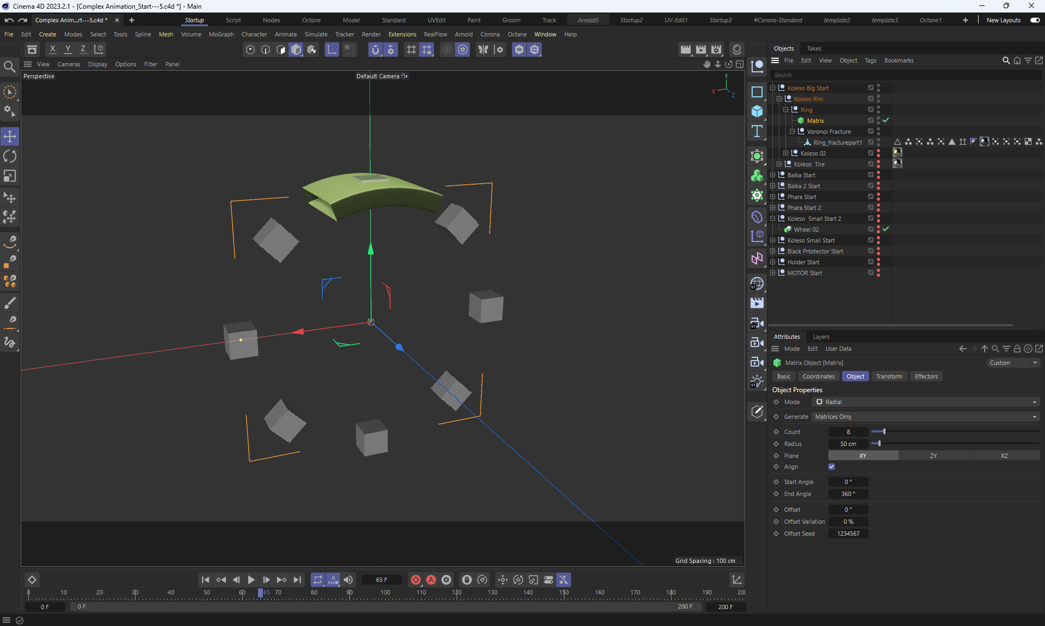1045x626 pixels.
Task: Select the Scale tool
Action: pyautogui.click(x=10, y=176)
